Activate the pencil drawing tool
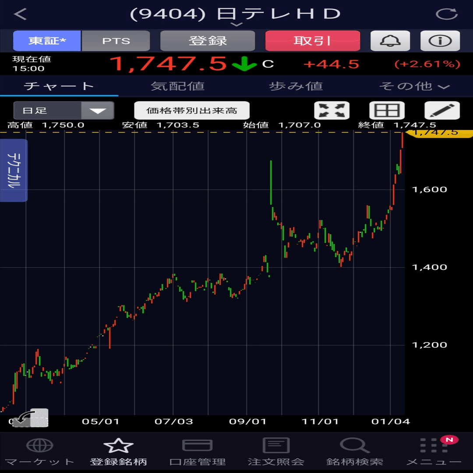The width and height of the screenshot is (473, 473). click(x=442, y=110)
